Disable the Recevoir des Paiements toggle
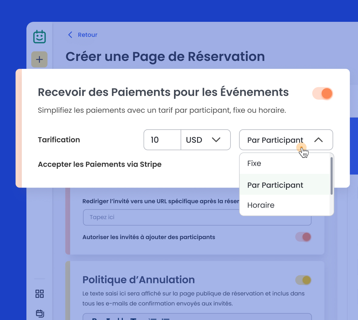The height and width of the screenshot is (320, 358). pyautogui.click(x=322, y=93)
